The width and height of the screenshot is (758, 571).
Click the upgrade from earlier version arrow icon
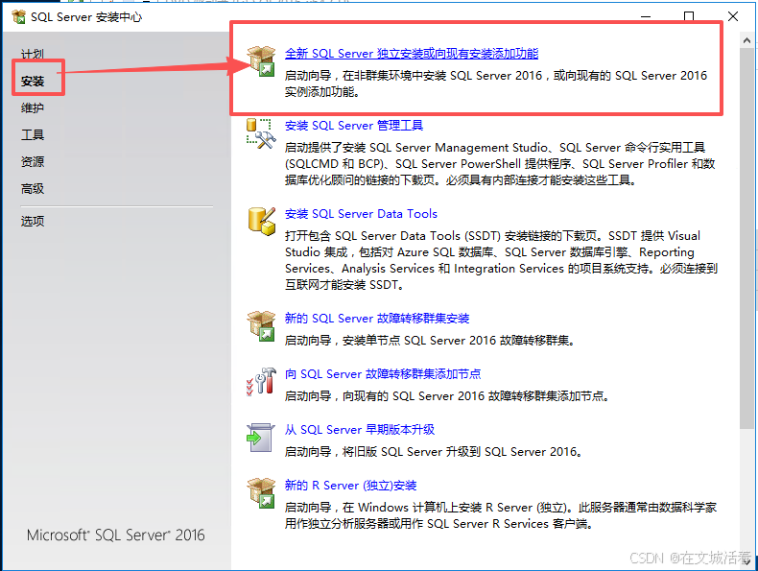tap(260, 437)
